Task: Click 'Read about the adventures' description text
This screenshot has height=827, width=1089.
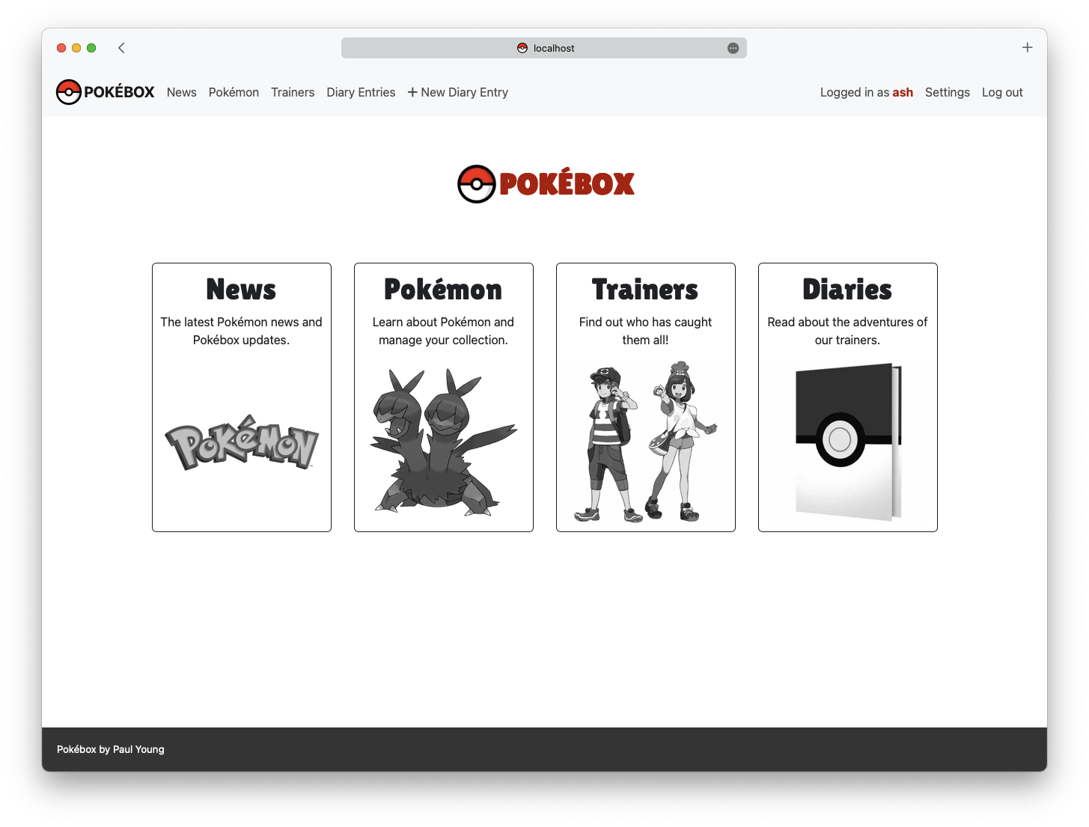Action: tap(847, 331)
